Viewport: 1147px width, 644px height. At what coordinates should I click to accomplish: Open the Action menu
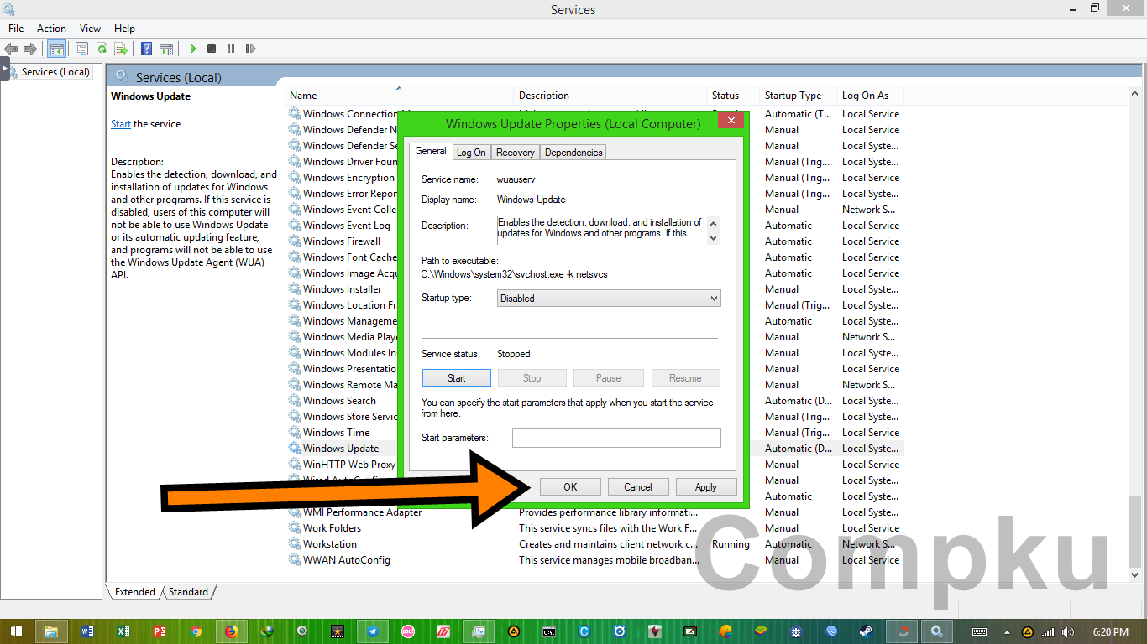[x=51, y=29]
